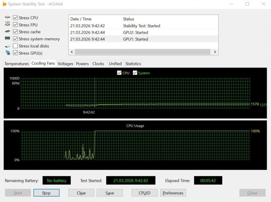The width and height of the screenshot is (271, 202).
Task: Click the AIDA64 flame icon in title bar
Action: coord(4,3)
